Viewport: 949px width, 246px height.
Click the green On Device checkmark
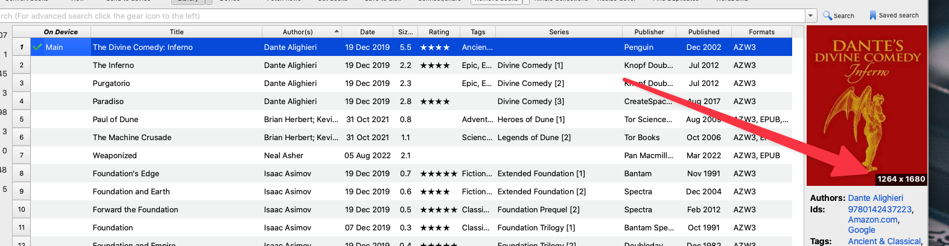(x=37, y=47)
